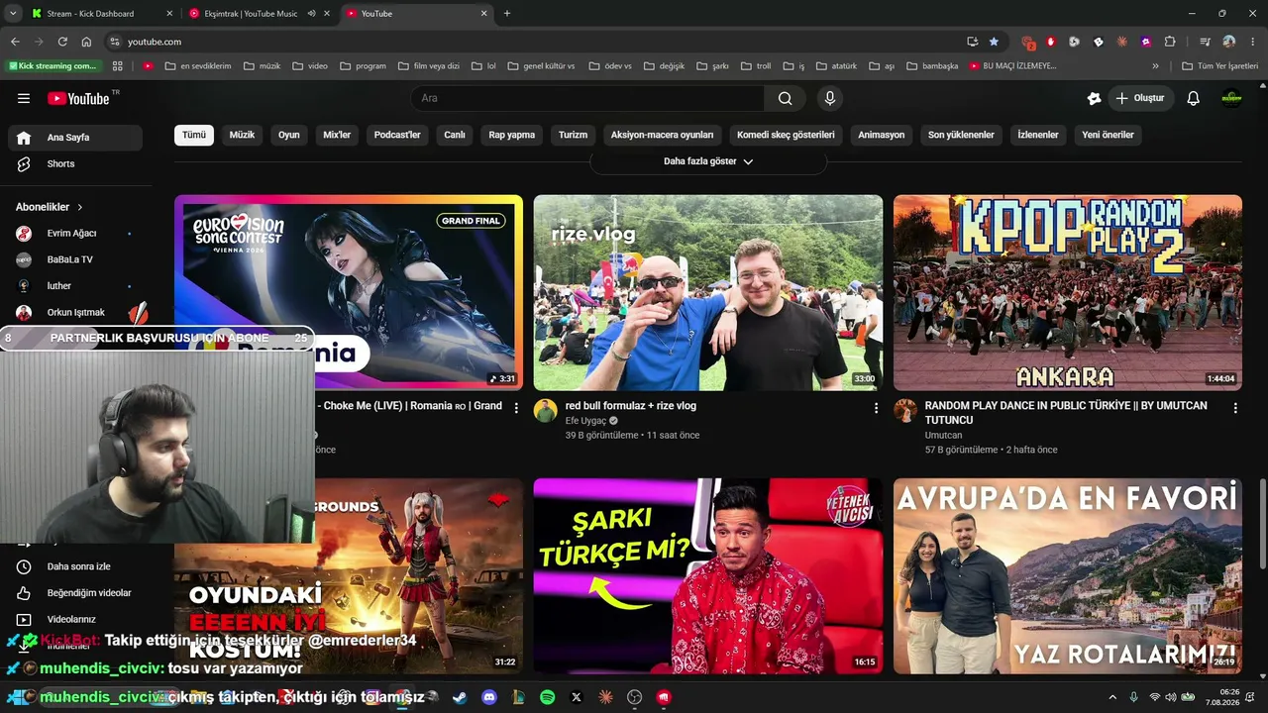Select the Oyun filter chip
Screen dimensions: 1268x713
[x=289, y=135]
